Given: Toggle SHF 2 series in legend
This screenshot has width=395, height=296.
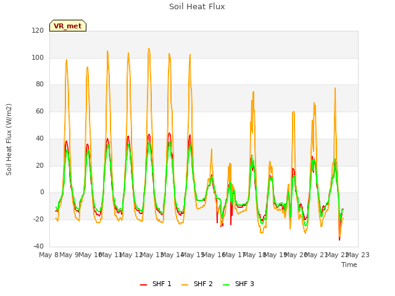Looking at the screenshot, I should (x=197, y=284).
